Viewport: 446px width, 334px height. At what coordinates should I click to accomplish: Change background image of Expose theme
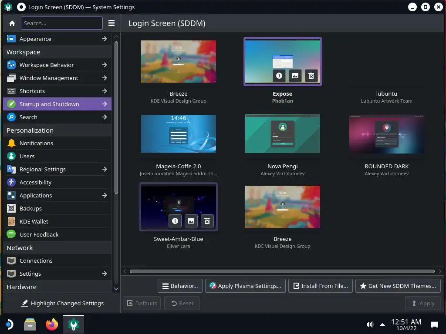(295, 76)
